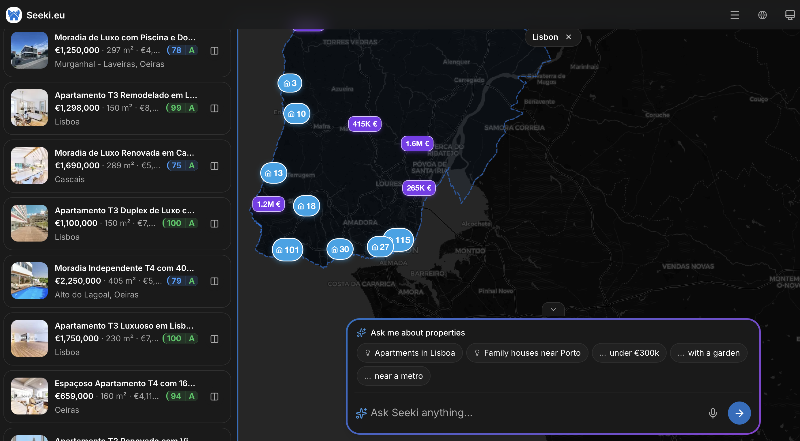Open Moradia Independente T4 pool thumbnail
Image resolution: width=800 pixels, height=441 pixels.
click(x=29, y=280)
